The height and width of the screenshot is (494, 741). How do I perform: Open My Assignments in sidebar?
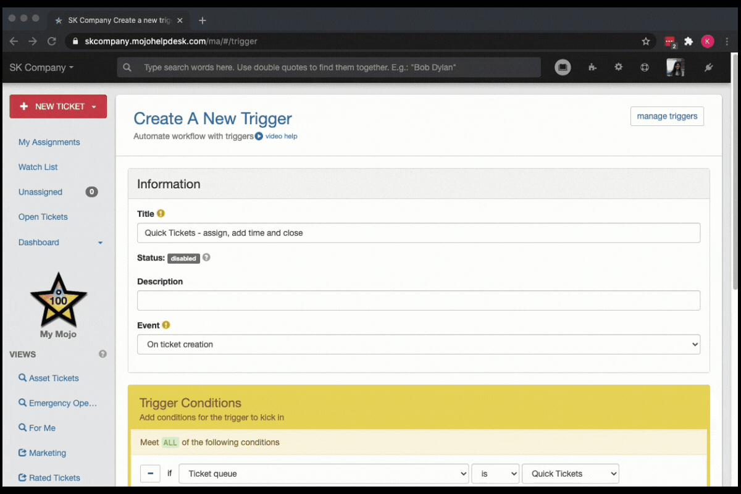click(49, 142)
